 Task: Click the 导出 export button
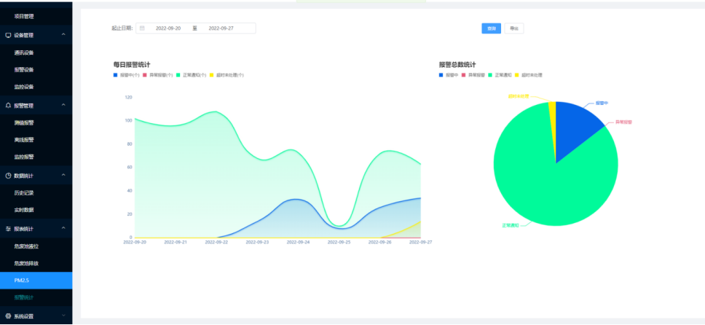(x=514, y=28)
